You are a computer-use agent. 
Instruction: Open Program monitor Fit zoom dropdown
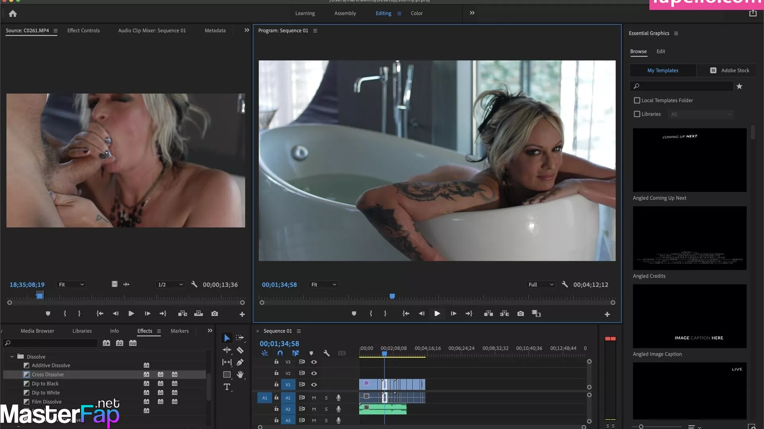click(x=324, y=285)
